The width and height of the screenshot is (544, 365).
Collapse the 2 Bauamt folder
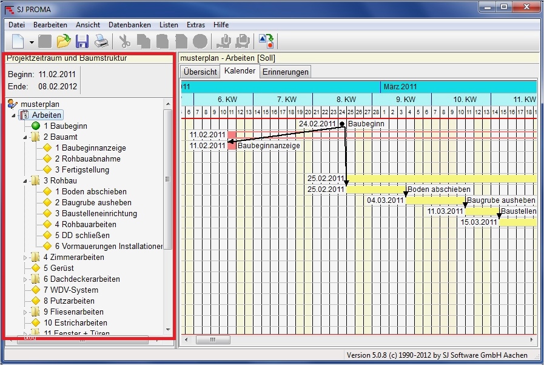(25, 137)
